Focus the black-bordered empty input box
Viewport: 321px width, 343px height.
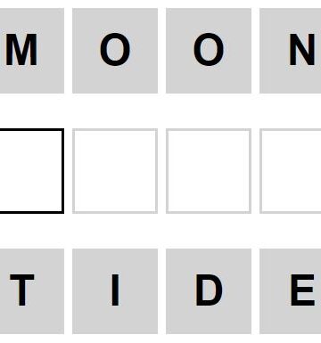click(x=32, y=171)
